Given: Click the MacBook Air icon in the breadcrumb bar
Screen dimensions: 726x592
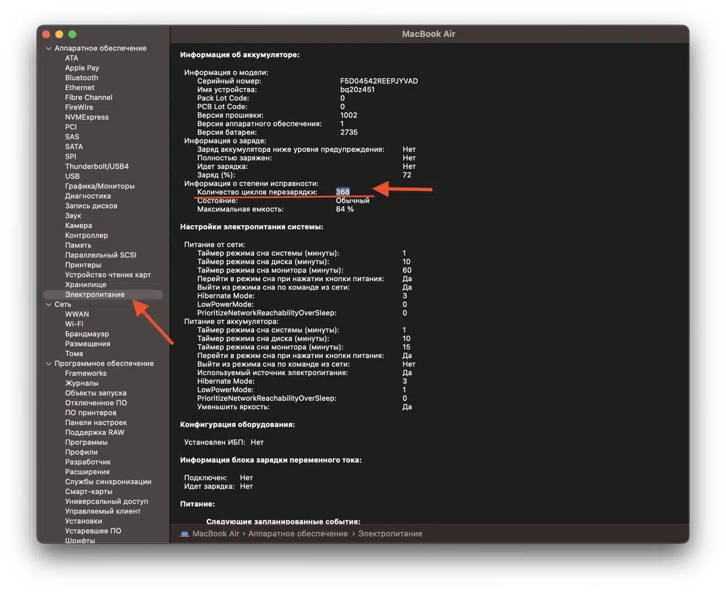Looking at the screenshot, I should [x=184, y=534].
